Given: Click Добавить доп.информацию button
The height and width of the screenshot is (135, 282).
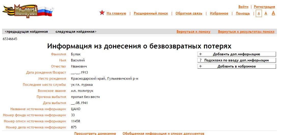Looking at the screenshot, I should pos(236,54).
